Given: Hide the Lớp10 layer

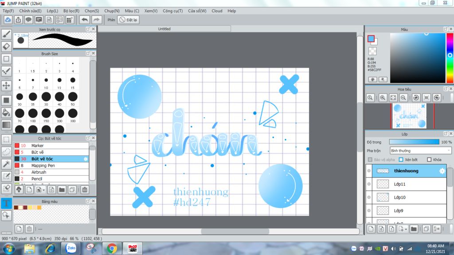Looking at the screenshot, I should (369, 197).
